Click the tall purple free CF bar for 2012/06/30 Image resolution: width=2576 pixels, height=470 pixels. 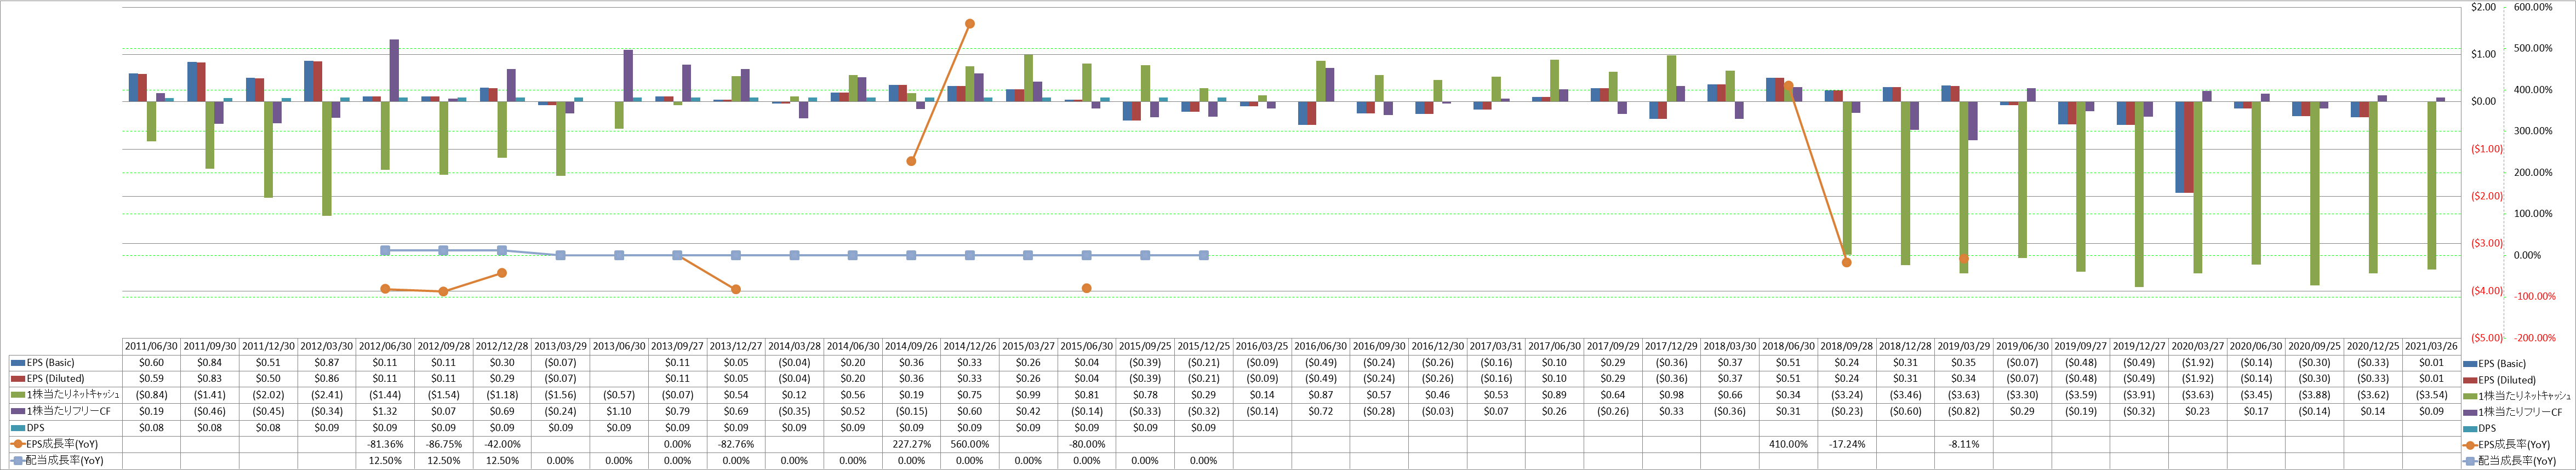click(394, 70)
